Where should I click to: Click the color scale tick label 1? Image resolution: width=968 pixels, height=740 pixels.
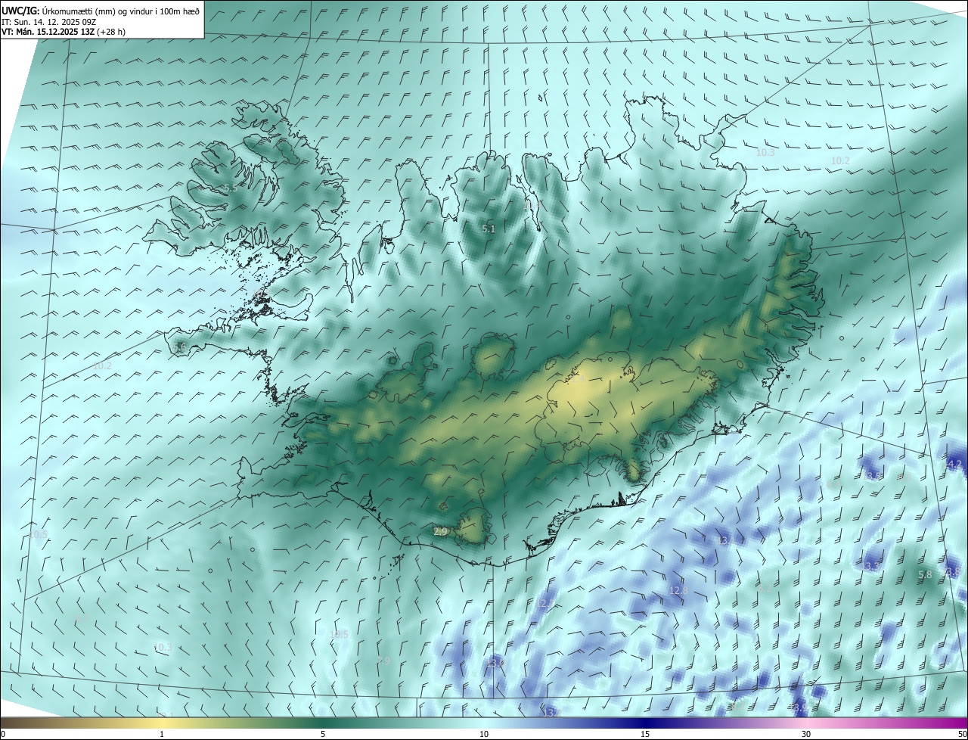coord(162,735)
